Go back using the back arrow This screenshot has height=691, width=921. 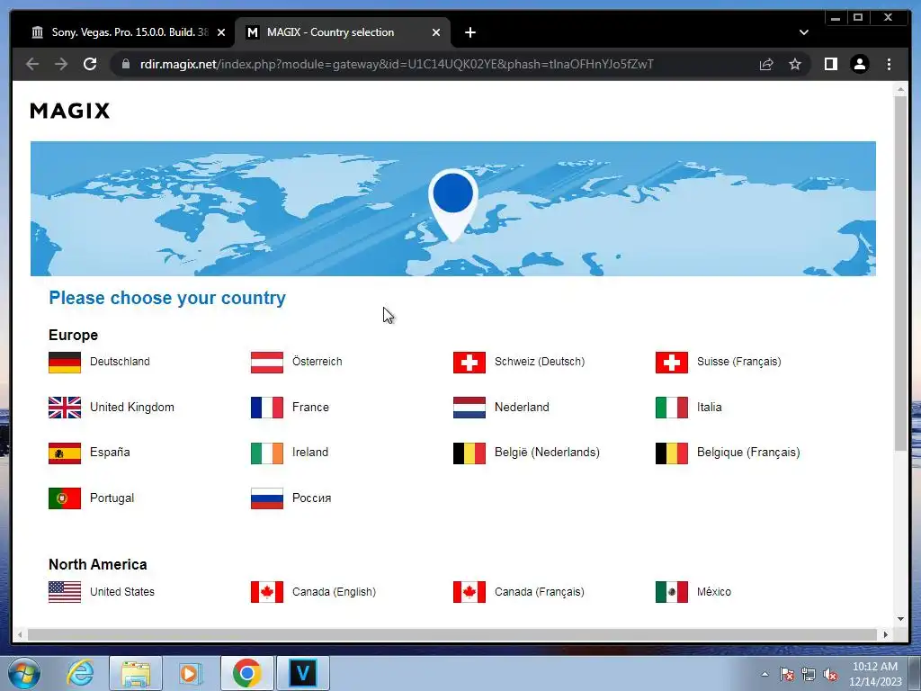click(x=32, y=64)
